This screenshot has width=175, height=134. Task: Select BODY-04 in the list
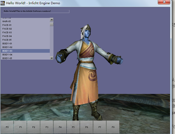(x=25, y=54)
